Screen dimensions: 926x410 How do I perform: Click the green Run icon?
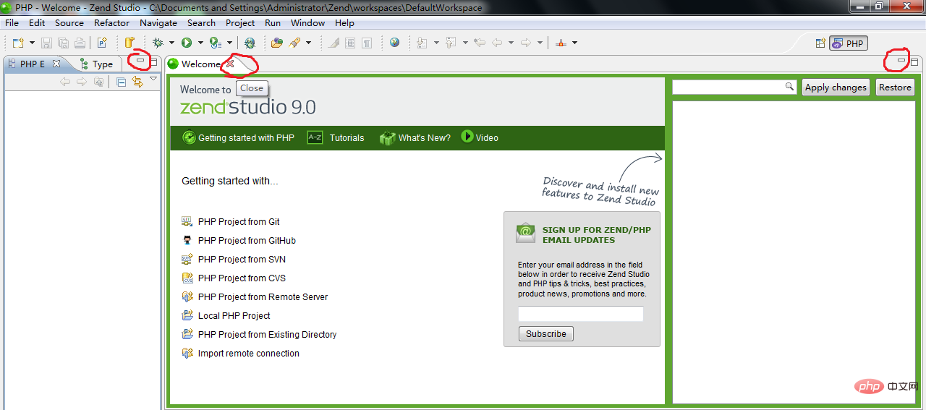click(x=187, y=43)
